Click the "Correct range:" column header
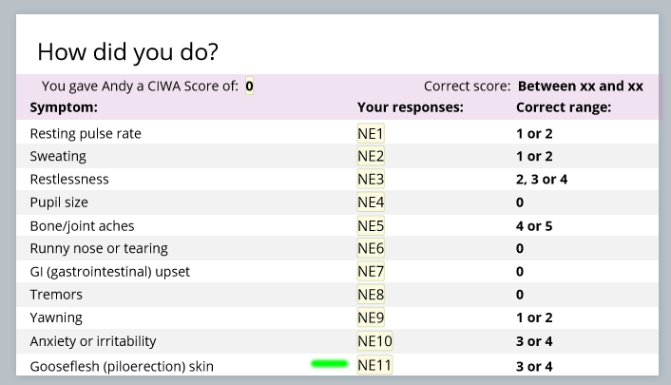 [563, 107]
